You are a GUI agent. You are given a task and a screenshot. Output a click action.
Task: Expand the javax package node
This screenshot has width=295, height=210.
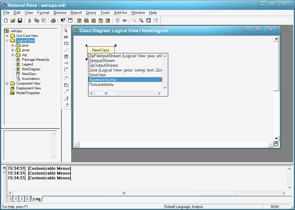[x=13, y=50]
